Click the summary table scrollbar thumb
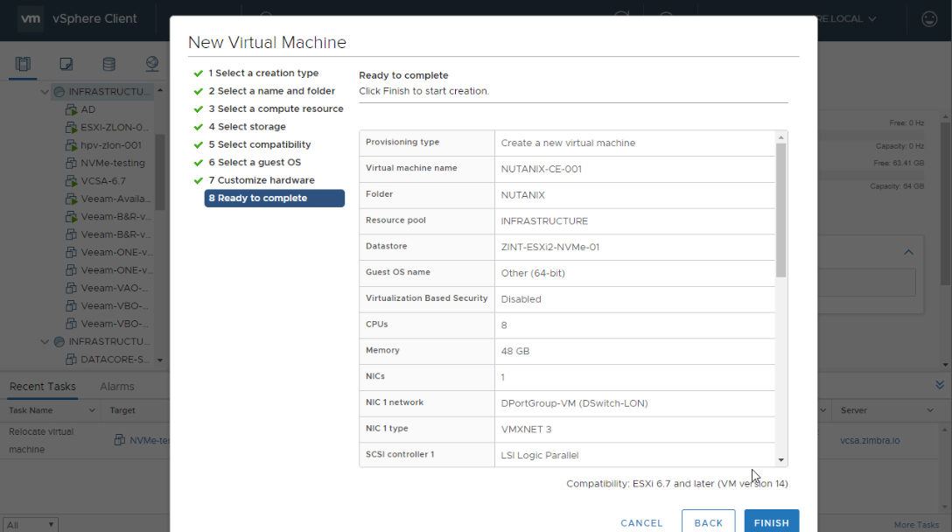Viewport: 952px width, 532px height. click(x=780, y=210)
